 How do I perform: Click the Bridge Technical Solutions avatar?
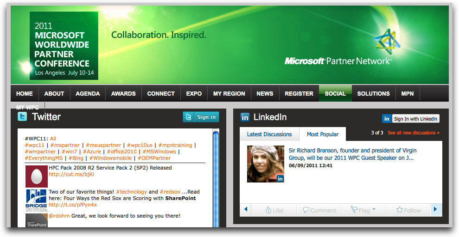36,200
